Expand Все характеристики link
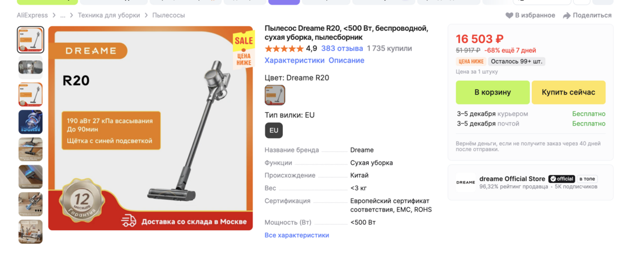The image size is (637, 257). click(297, 235)
